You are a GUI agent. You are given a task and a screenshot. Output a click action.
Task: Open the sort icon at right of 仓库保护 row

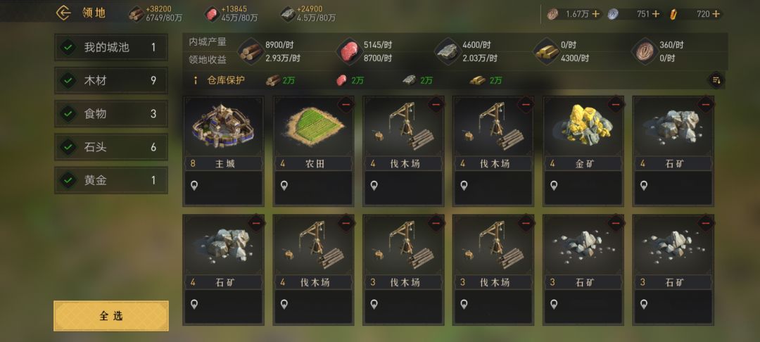click(x=716, y=80)
